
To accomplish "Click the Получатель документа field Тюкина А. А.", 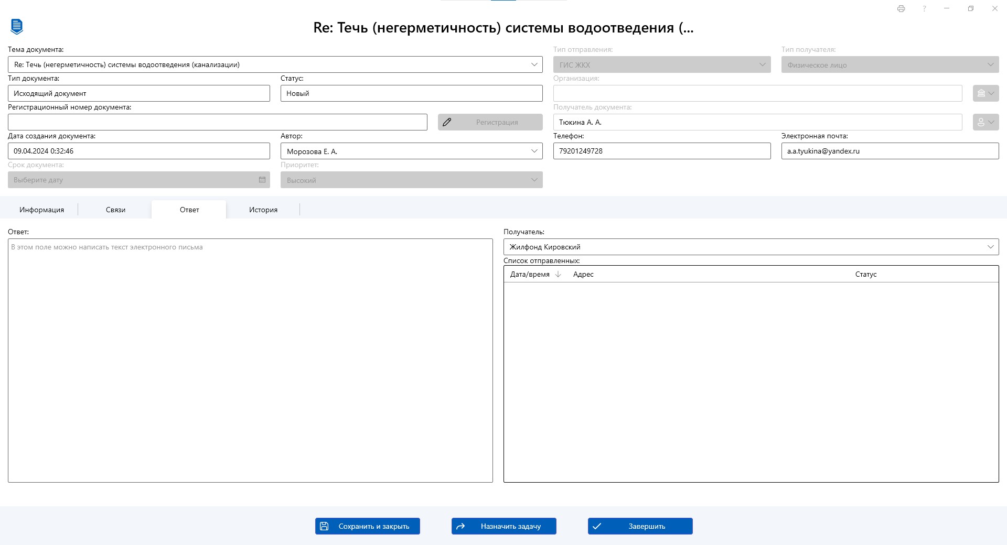I will click(758, 122).
